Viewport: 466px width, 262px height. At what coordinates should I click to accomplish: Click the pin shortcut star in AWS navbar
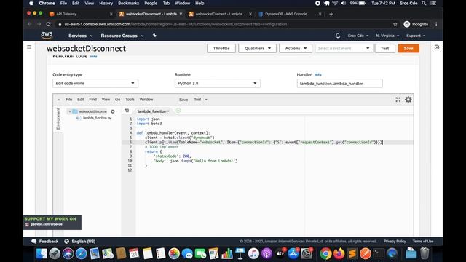coord(154,36)
